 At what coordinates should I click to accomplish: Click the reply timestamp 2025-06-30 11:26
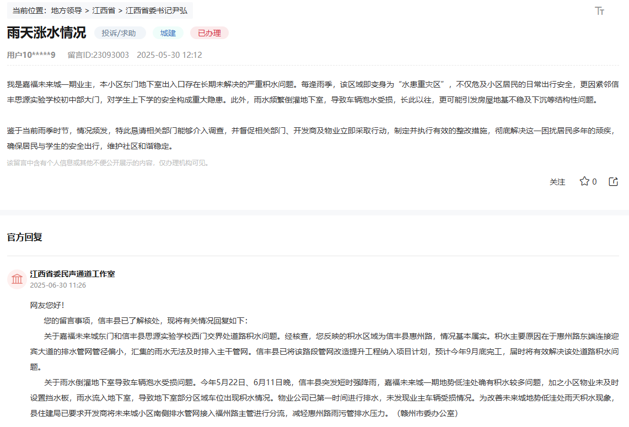[58, 285]
